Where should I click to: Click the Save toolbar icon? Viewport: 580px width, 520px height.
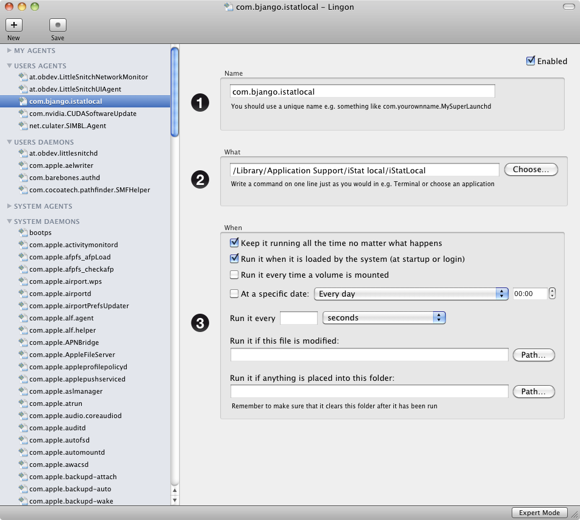pyautogui.click(x=58, y=25)
